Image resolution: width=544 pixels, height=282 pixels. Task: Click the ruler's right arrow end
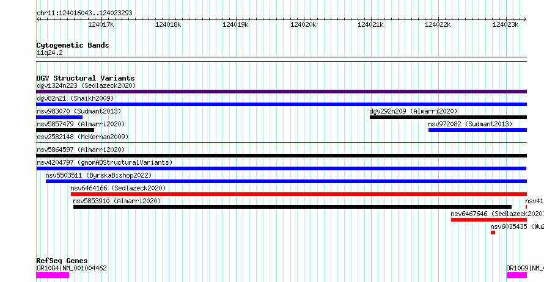click(x=525, y=20)
